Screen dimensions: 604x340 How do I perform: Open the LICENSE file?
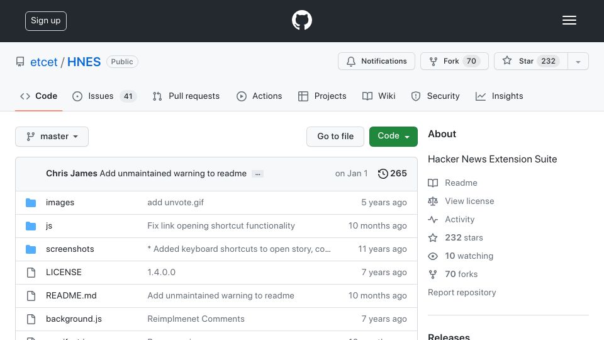[x=64, y=272]
